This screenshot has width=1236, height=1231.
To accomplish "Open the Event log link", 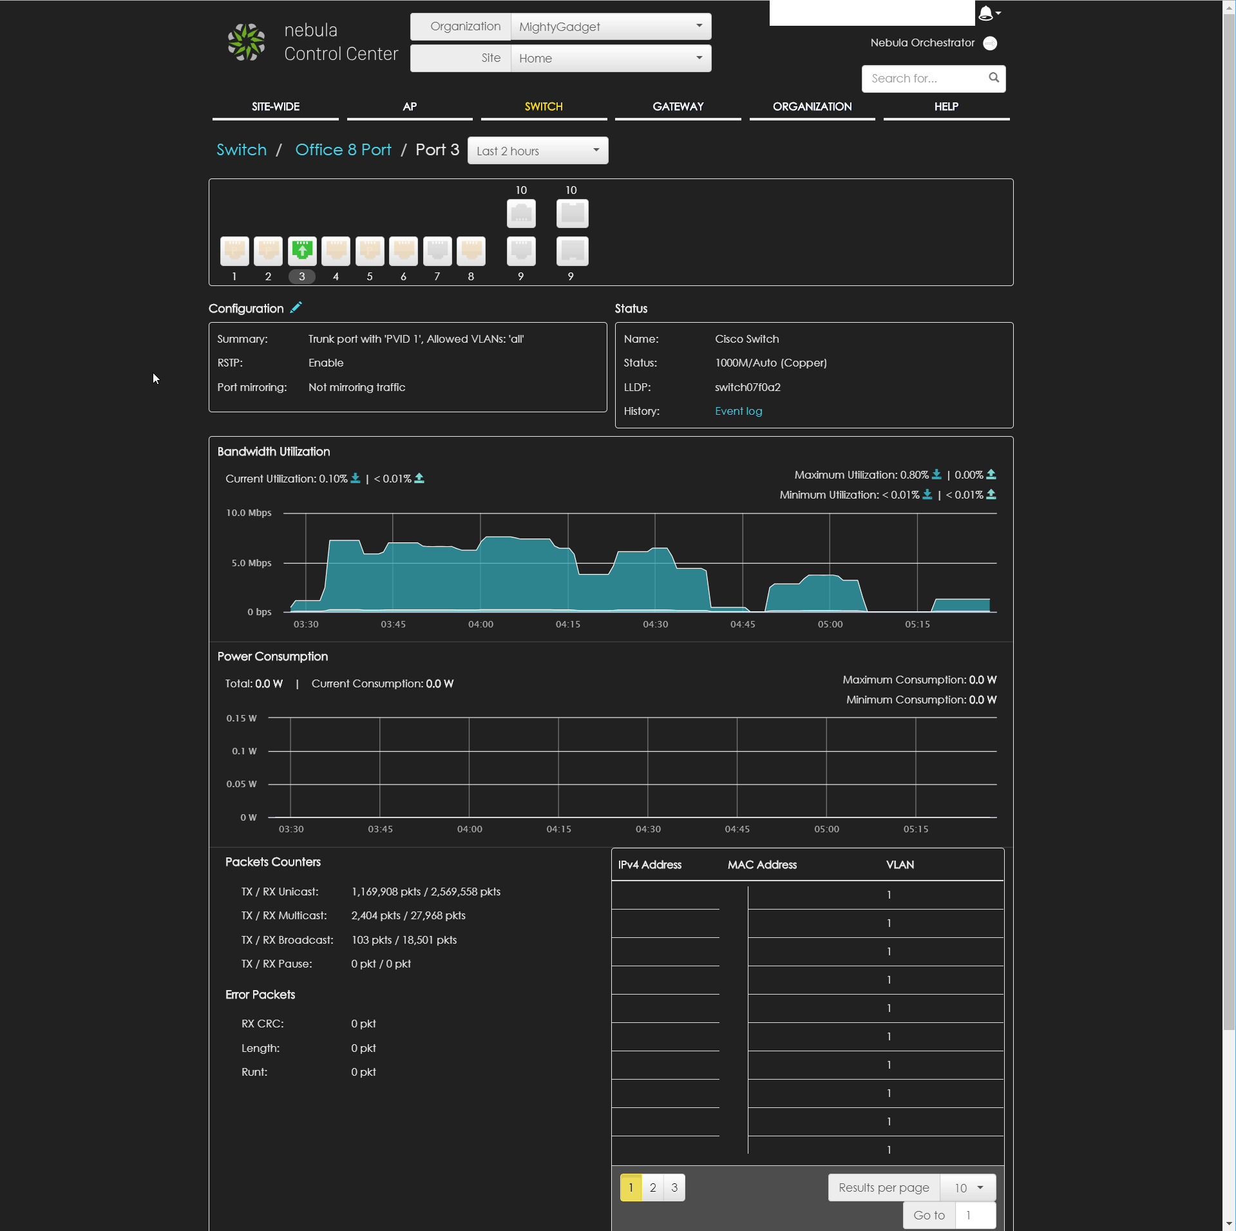I will [738, 411].
